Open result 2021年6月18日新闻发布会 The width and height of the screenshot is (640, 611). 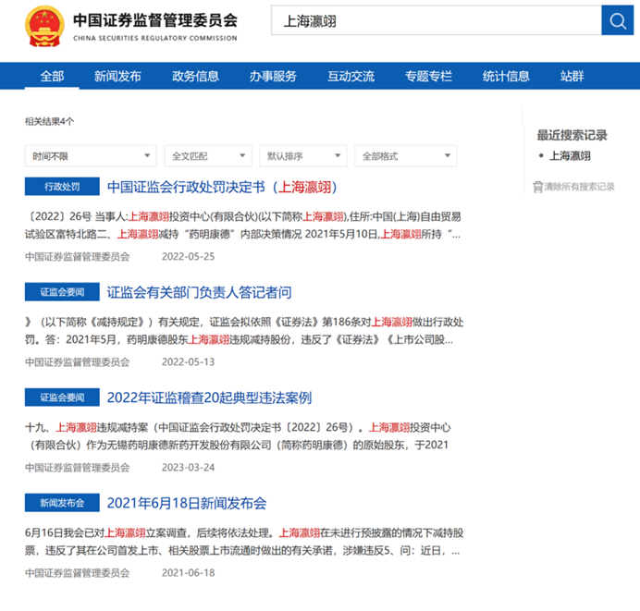[x=187, y=504]
